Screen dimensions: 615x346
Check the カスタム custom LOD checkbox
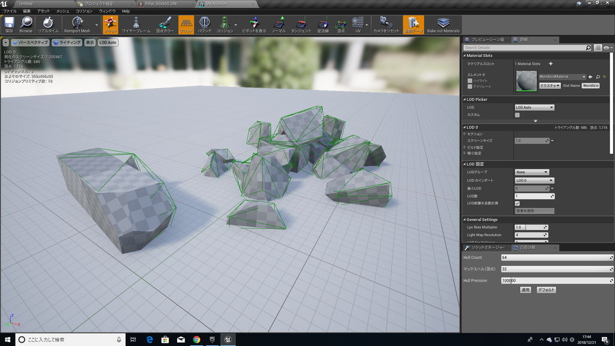click(517, 115)
